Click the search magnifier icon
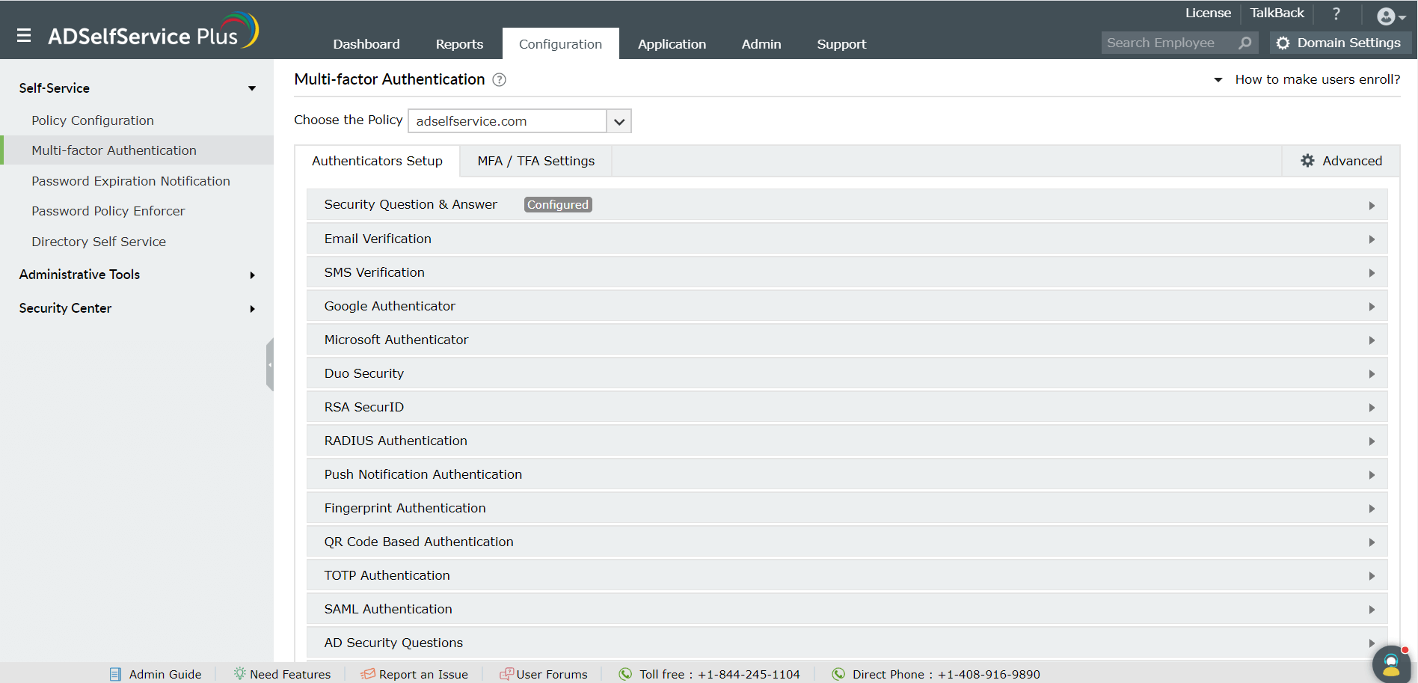The height and width of the screenshot is (683, 1418). click(1244, 43)
